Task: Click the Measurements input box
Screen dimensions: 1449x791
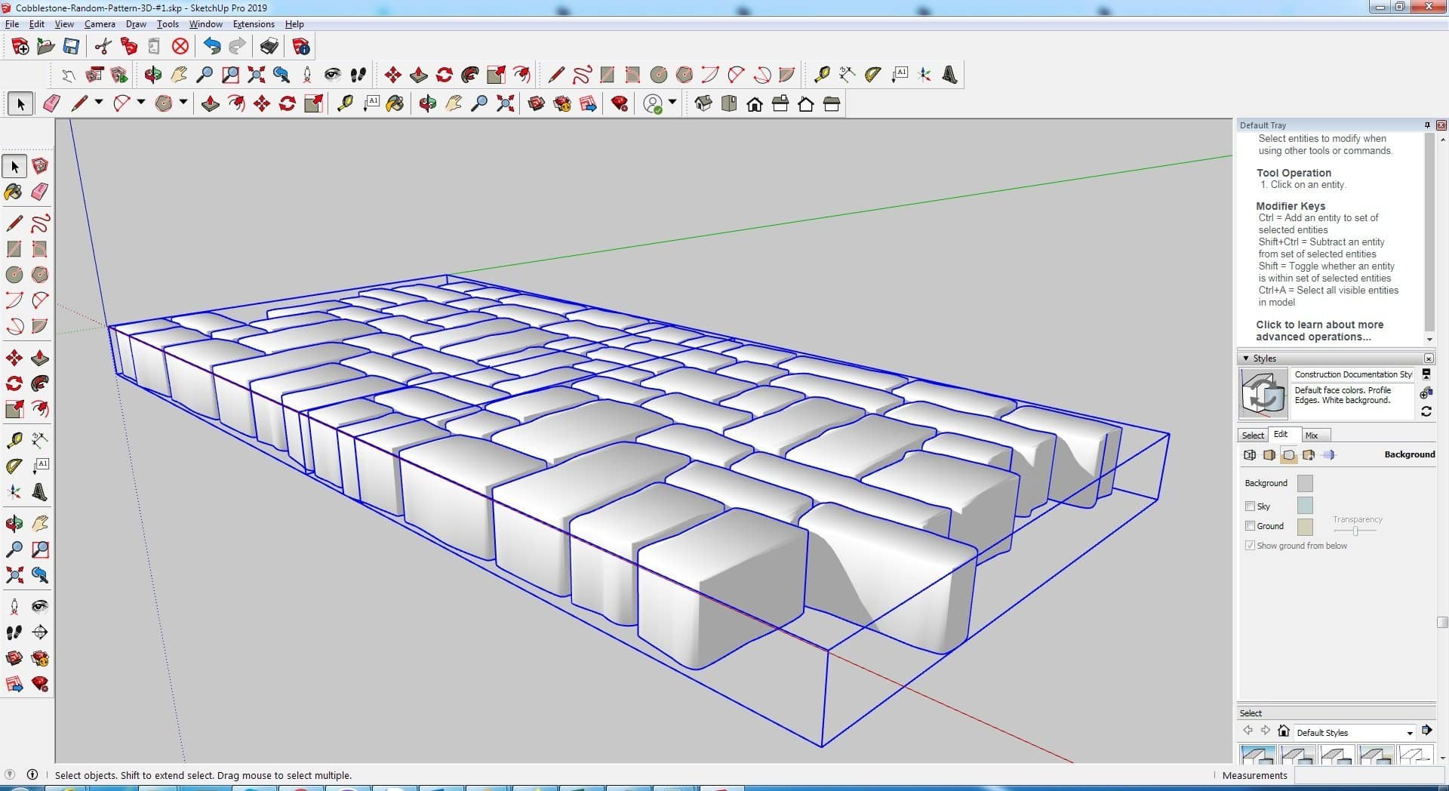Action: tap(1366, 775)
